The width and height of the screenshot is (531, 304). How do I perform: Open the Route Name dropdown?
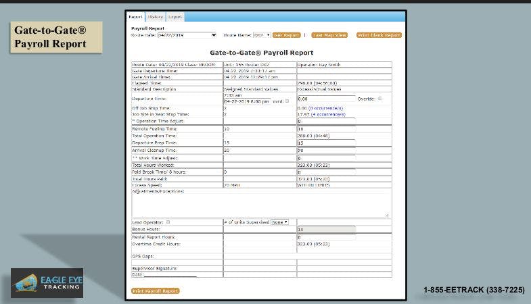(x=262, y=35)
